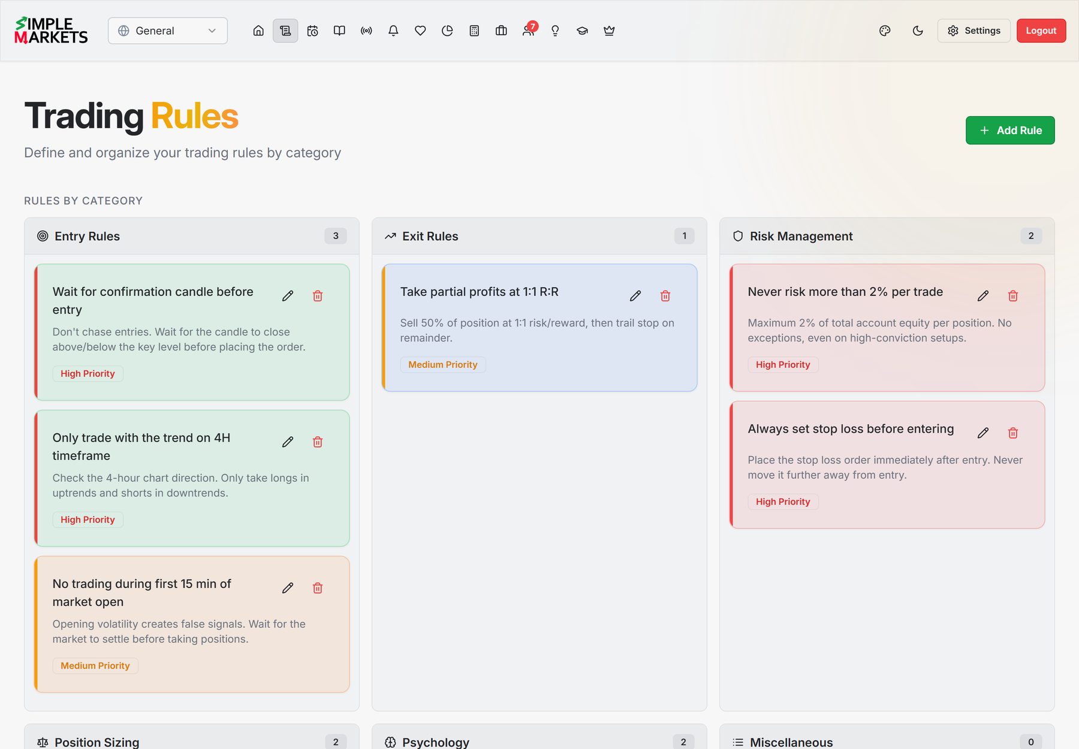Open the users icon with 7 badge
Image resolution: width=1079 pixels, height=749 pixels.
click(528, 31)
